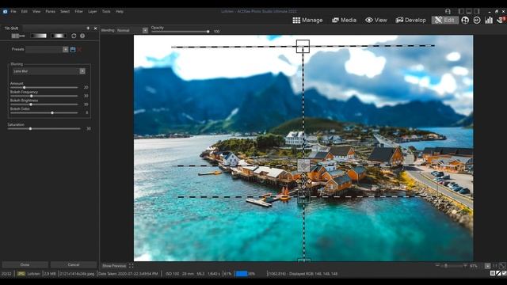Select the Edit mode button

tap(444, 20)
